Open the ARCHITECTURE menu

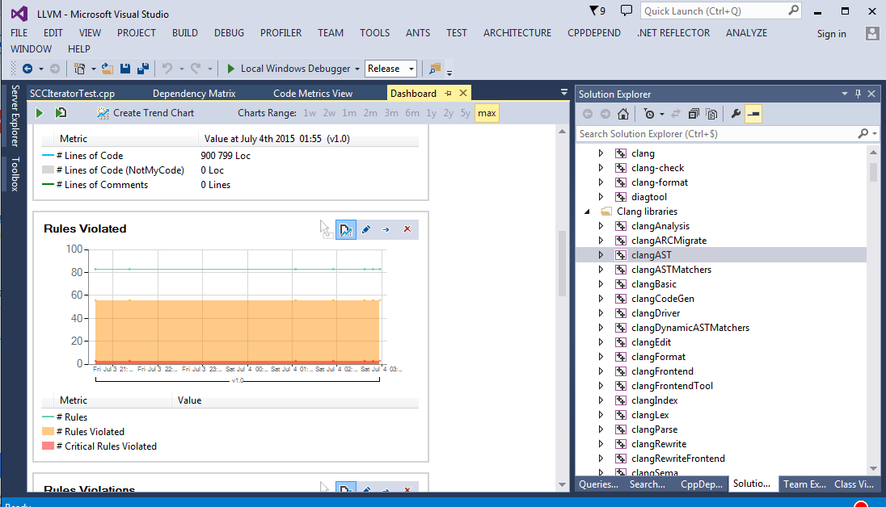[517, 33]
